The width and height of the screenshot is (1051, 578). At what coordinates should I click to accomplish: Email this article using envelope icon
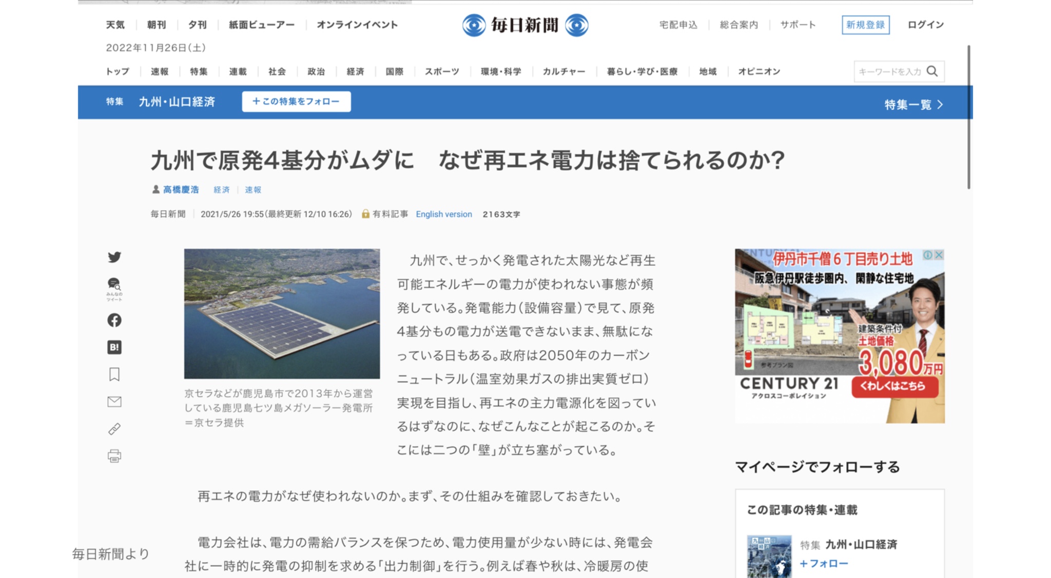[114, 402]
